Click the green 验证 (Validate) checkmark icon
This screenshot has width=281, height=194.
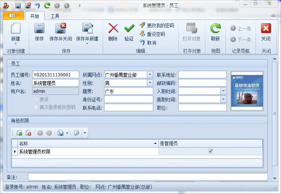click(x=129, y=29)
